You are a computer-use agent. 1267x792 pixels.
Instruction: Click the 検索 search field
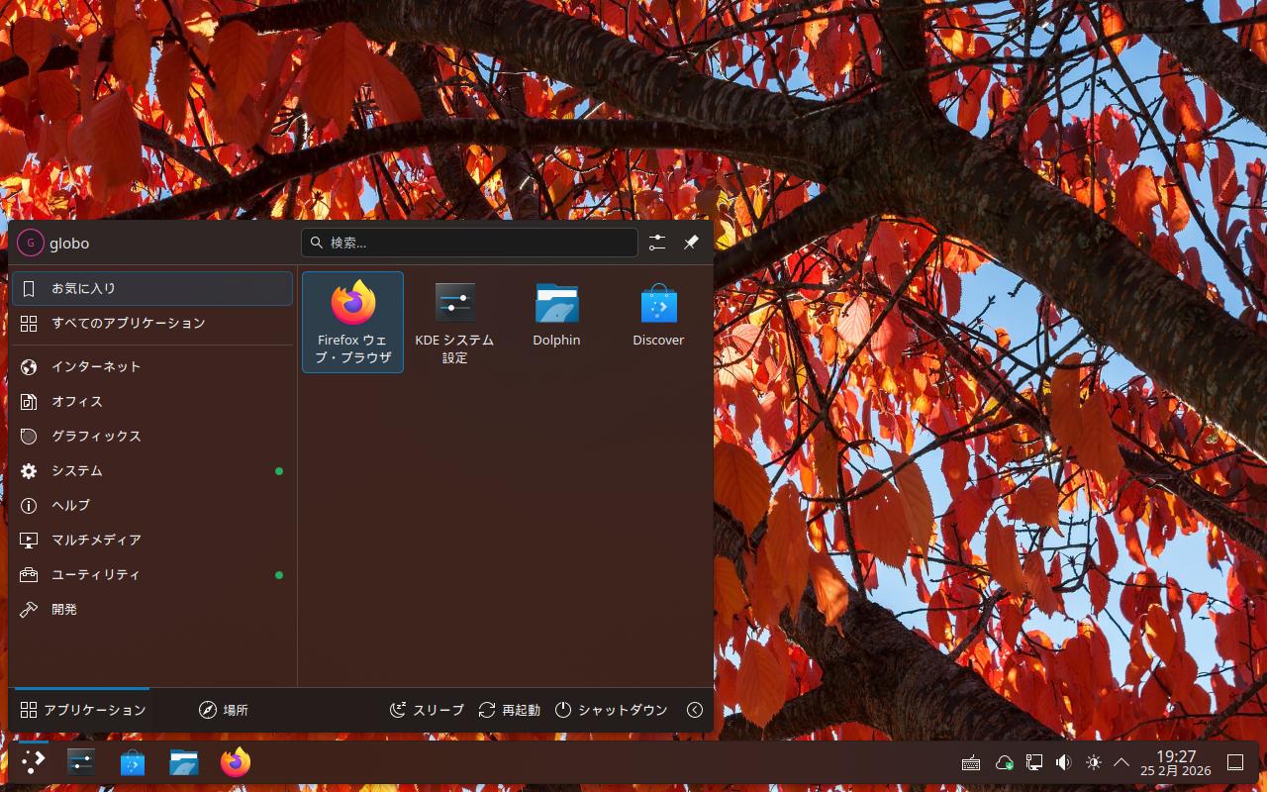[470, 243]
